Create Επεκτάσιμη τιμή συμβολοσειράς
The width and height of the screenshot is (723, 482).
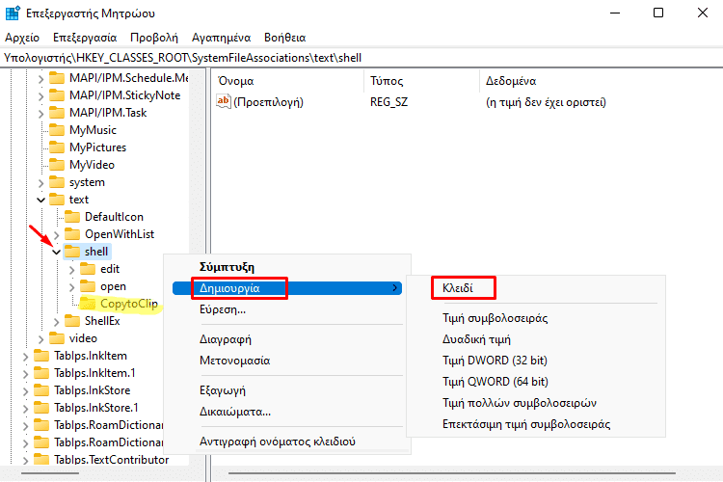pos(536,424)
